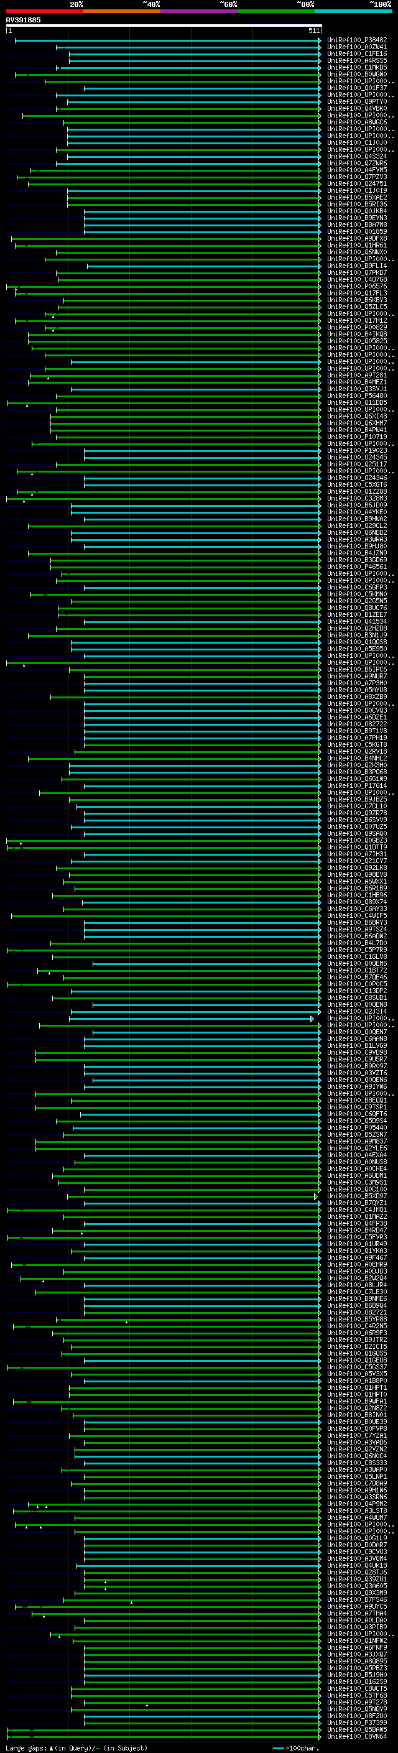Viewport: 398px width, 1753px height.
Task: Open hit UniRef100_C1FE16
Action: (356, 53)
